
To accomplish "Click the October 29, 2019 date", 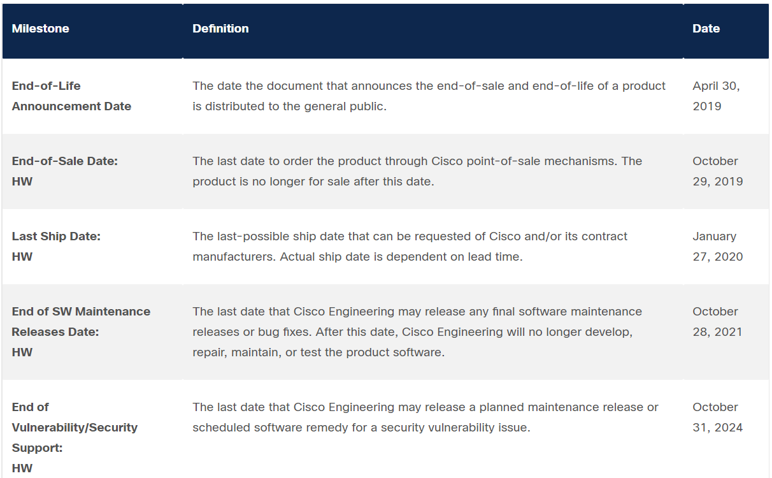I will click(x=718, y=171).
